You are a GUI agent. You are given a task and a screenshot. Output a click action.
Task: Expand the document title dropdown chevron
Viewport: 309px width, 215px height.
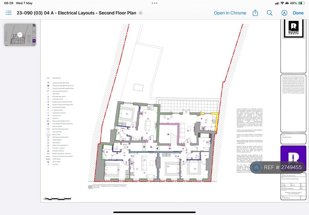tap(140, 13)
